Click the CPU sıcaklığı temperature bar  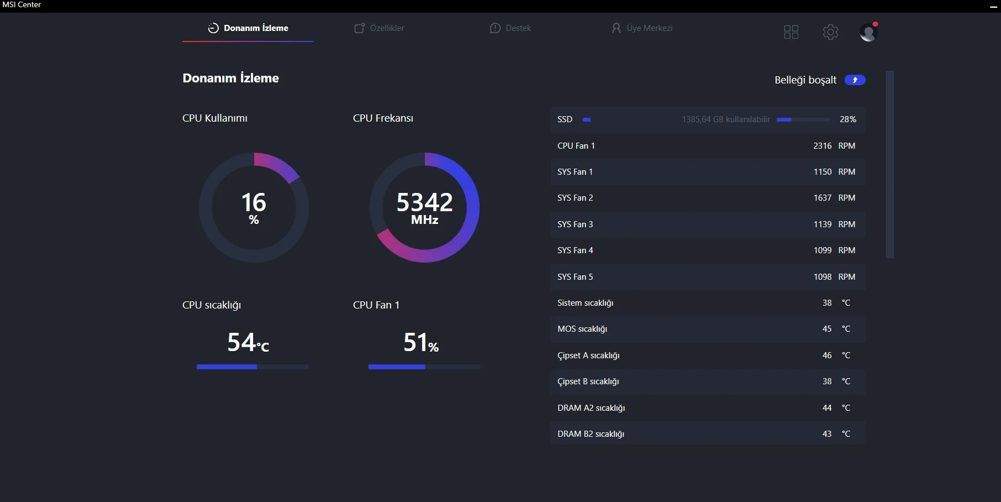253,367
